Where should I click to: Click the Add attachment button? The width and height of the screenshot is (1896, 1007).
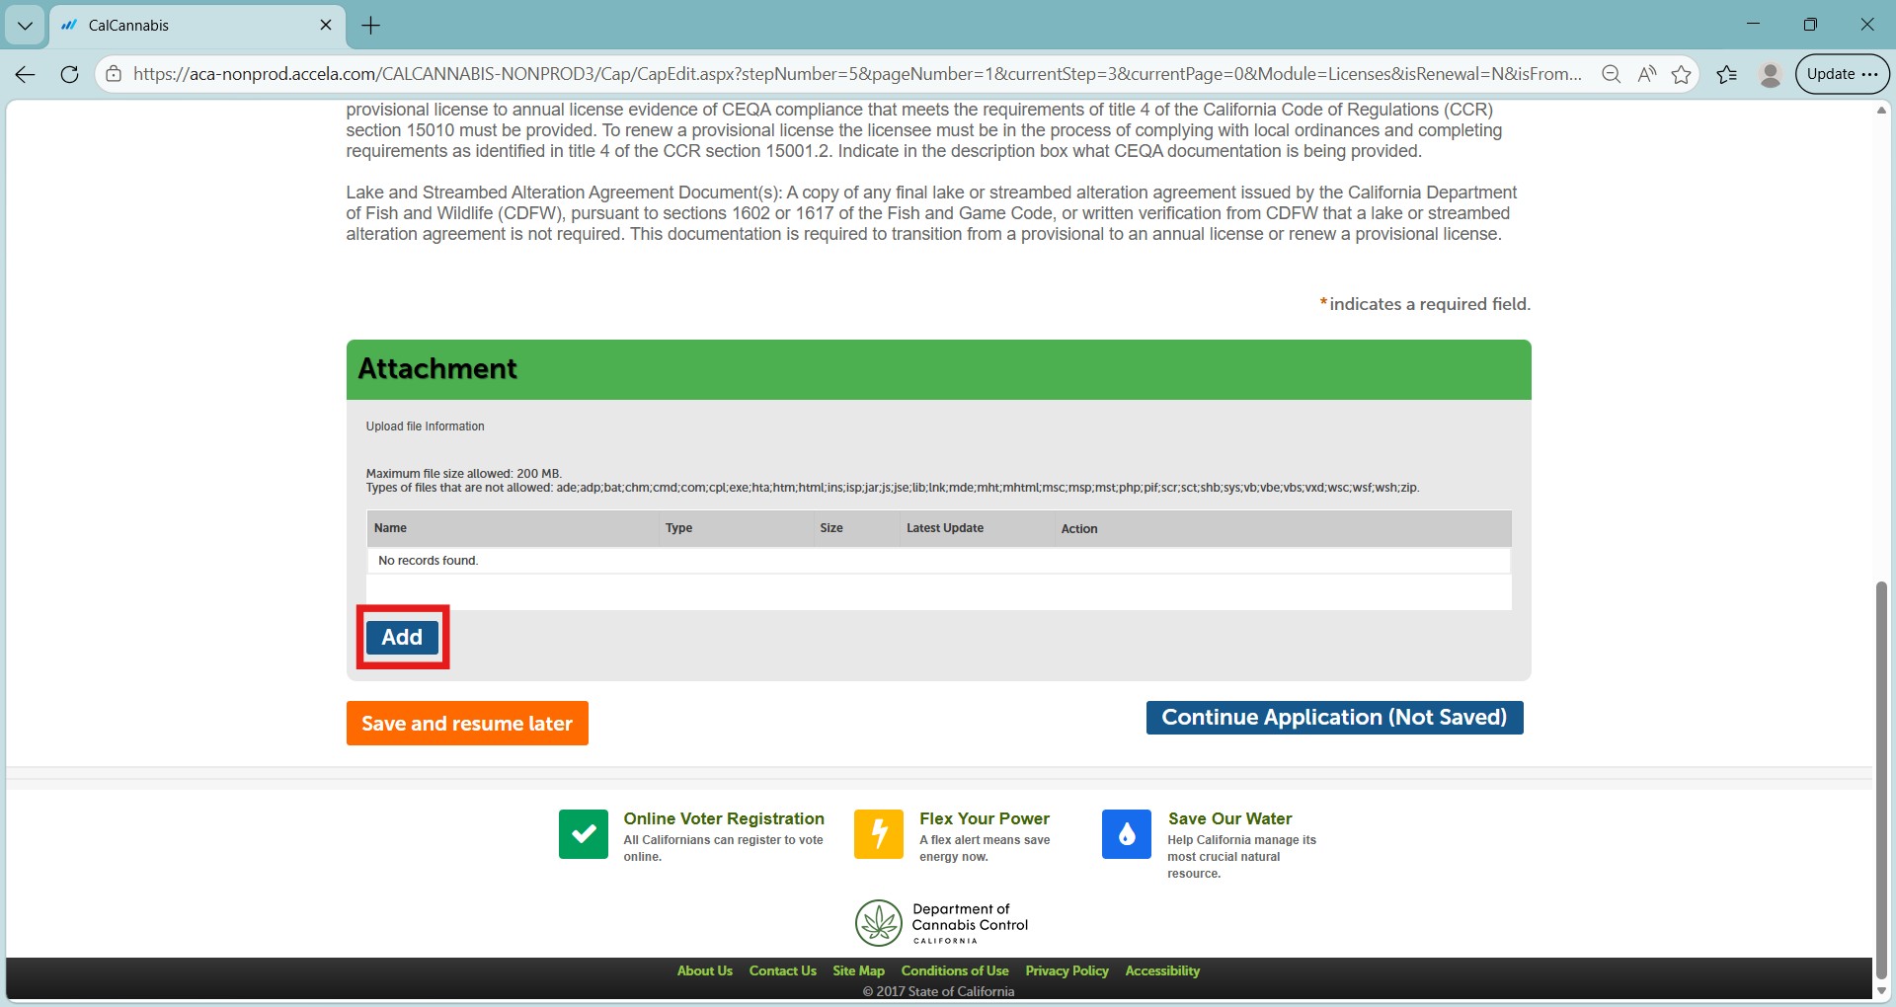(402, 637)
